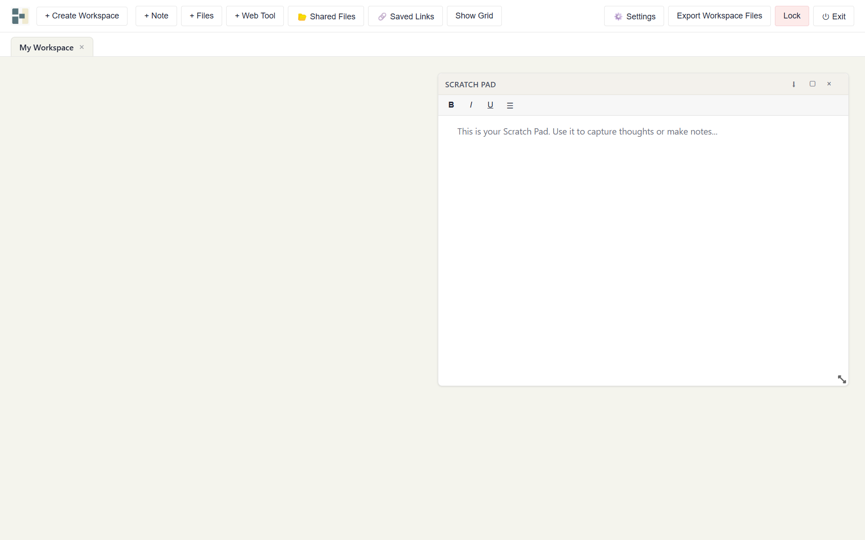This screenshot has width=865, height=540.
Task: Lock the workspace
Action: point(792,16)
